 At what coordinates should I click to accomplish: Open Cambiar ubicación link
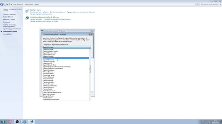(36, 19)
